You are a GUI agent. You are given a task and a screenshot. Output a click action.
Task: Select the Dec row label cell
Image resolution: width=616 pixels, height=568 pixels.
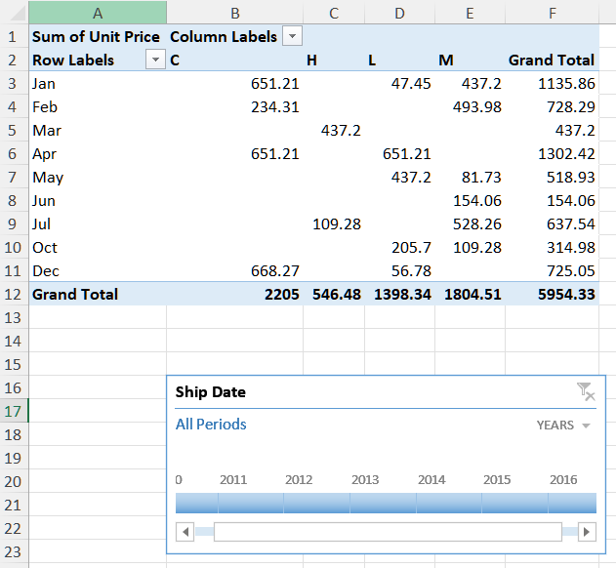[98, 270]
